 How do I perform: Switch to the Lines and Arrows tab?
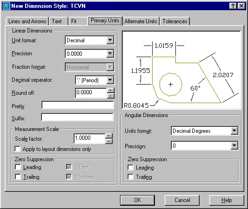coord(27,21)
